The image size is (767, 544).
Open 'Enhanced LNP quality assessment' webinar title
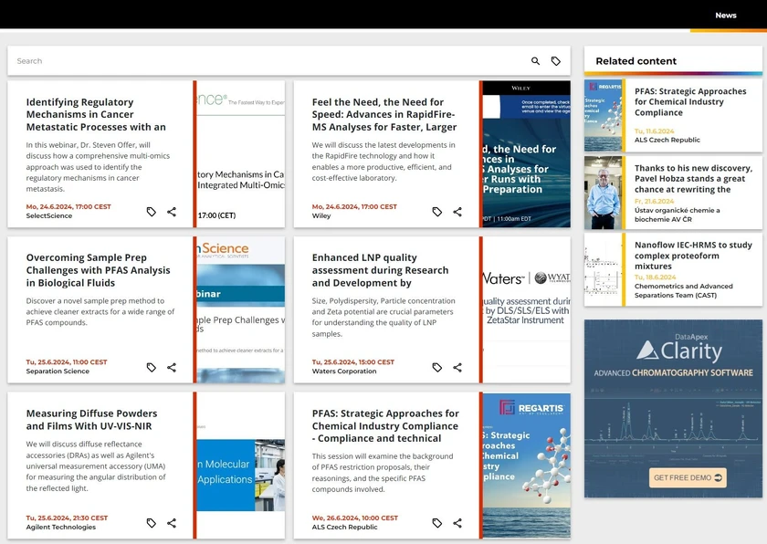coord(380,270)
